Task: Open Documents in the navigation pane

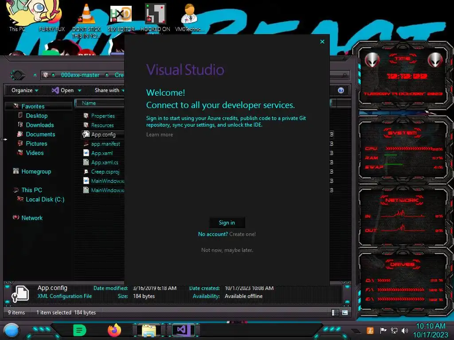Action: (x=40, y=134)
